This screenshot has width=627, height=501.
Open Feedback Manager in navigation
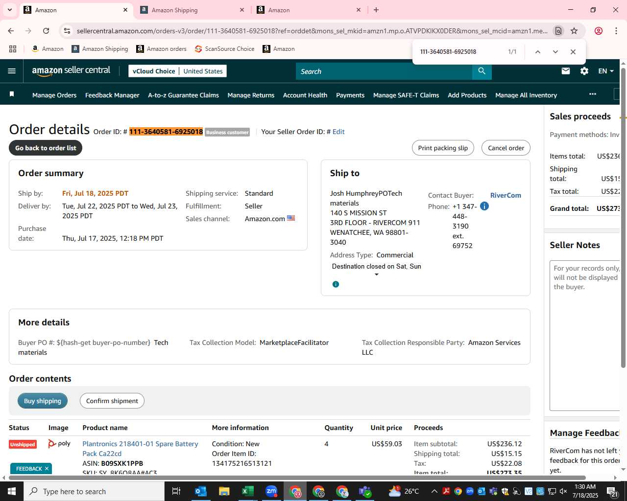[112, 95]
